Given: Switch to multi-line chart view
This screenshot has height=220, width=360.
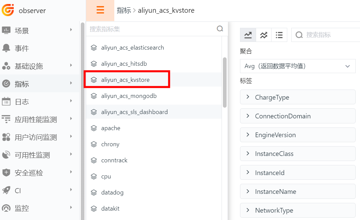Looking at the screenshot, I should (x=263, y=35).
